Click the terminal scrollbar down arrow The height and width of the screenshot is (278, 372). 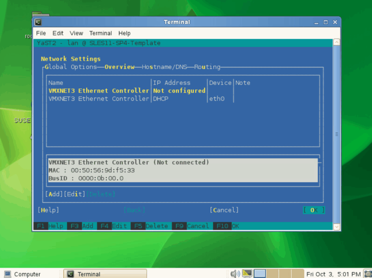(x=337, y=227)
